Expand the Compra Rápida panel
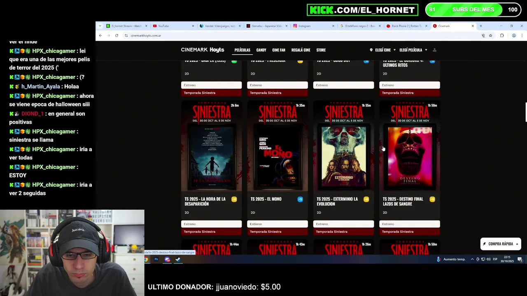Screen dimensions: 527x296 (x=501, y=244)
